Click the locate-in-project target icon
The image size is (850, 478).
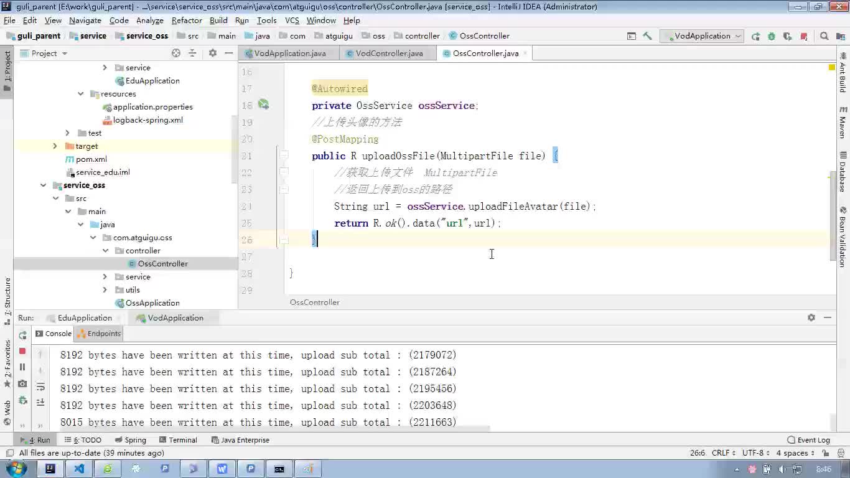[176, 54]
